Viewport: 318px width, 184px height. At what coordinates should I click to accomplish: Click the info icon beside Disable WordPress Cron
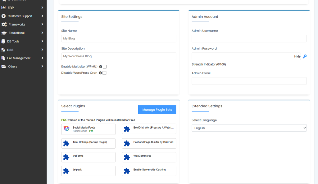point(100,73)
